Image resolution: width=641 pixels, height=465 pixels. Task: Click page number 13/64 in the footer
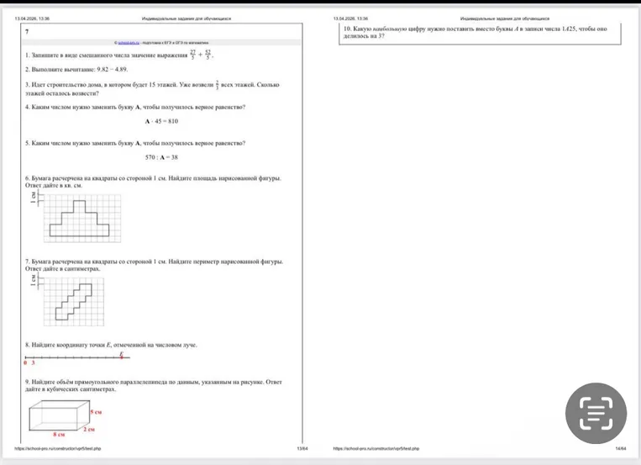point(302,449)
